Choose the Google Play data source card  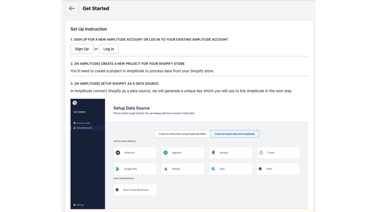135,169
